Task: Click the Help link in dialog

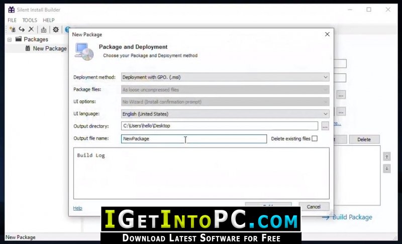Action: 77,208
